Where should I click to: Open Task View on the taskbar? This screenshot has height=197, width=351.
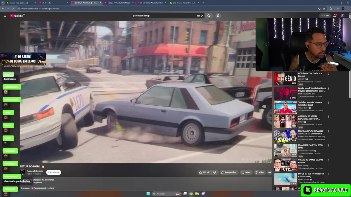185,194
